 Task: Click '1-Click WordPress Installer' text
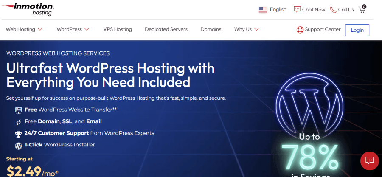pos(60,145)
